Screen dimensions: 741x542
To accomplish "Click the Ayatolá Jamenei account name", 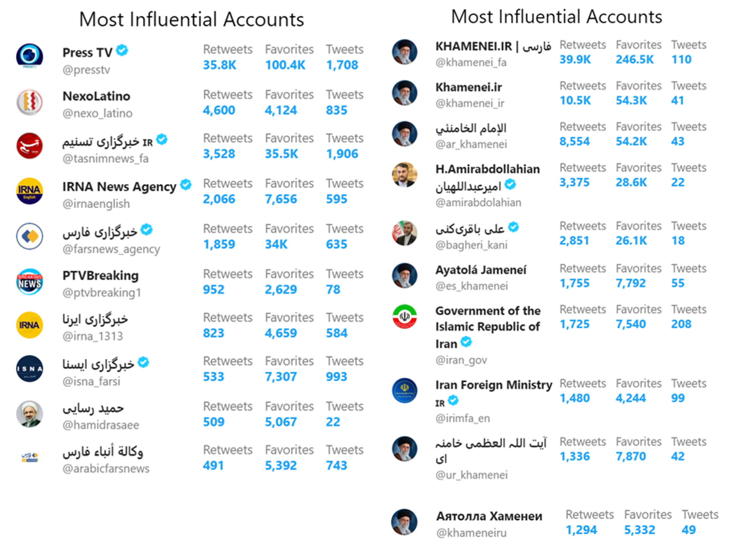I will coord(481,270).
